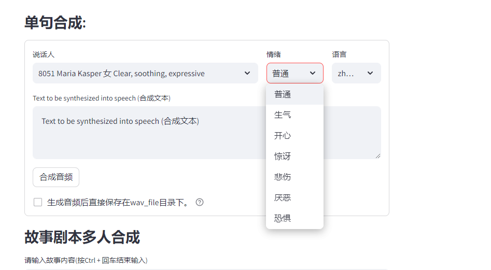
Task: Click the speaker dropdown chevron arrow
Action: click(247, 73)
